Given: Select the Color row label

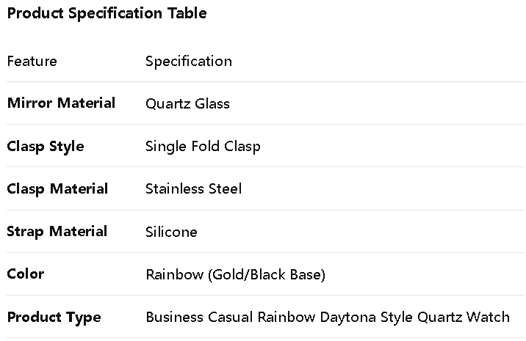Looking at the screenshot, I should 26,274.
